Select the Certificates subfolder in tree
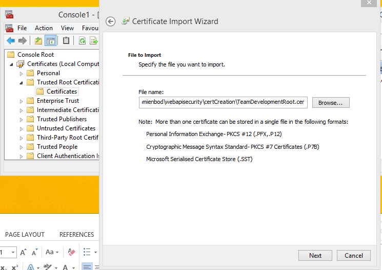 point(62,92)
